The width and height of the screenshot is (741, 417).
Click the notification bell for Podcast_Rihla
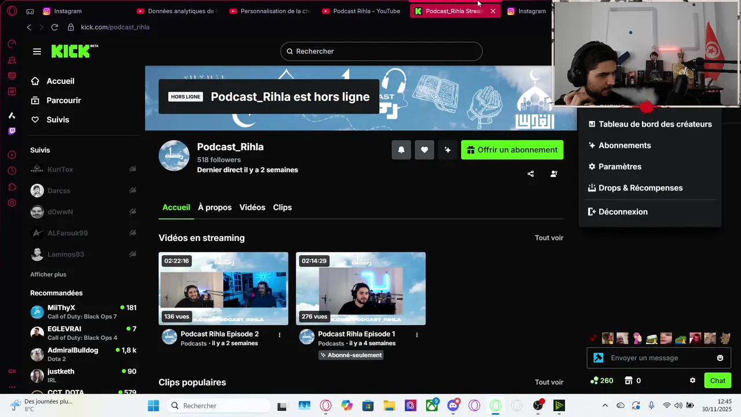pyautogui.click(x=401, y=150)
